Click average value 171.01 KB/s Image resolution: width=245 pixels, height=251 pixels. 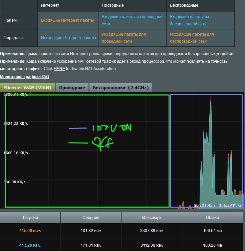pyautogui.click(x=91, y=245)
